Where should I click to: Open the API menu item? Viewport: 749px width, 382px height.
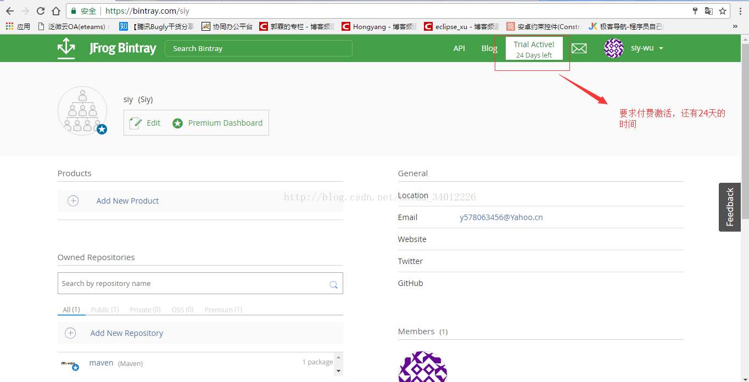459,48
